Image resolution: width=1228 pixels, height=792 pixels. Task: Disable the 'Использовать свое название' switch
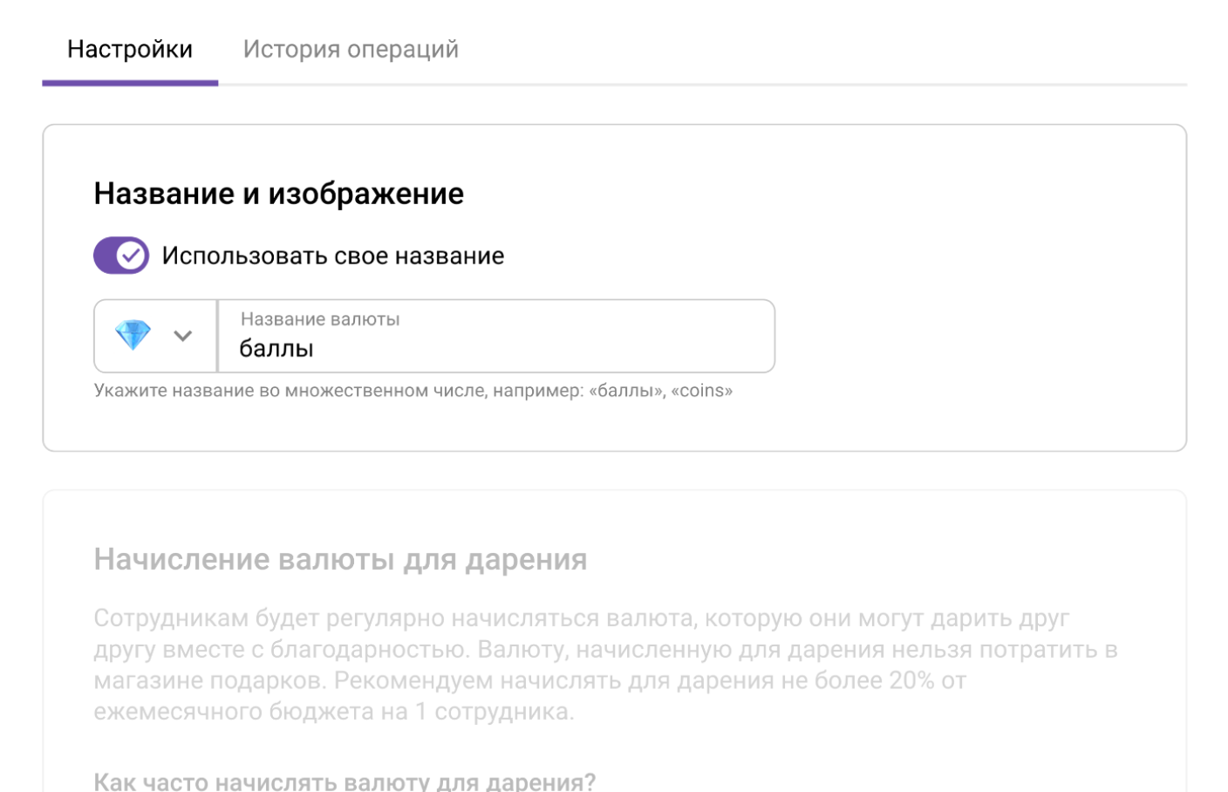tap(120, 256)
